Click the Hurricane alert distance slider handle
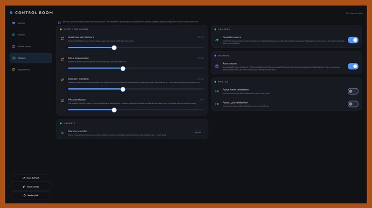Screen dimensions: 372x208 pyautogui.click(x=114, y=47)
